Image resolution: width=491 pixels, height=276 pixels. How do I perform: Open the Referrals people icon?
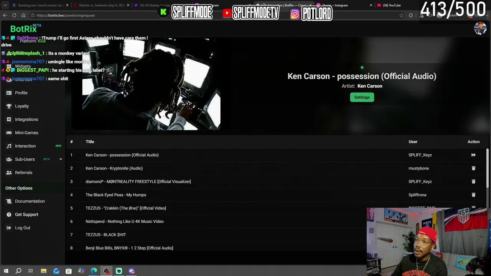[9, 172]
